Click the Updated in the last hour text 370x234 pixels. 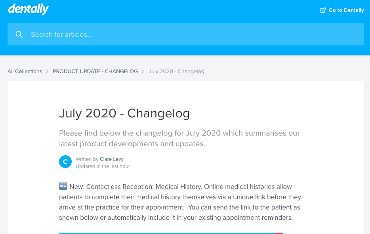pyautogui.click(x=103, y=166)
